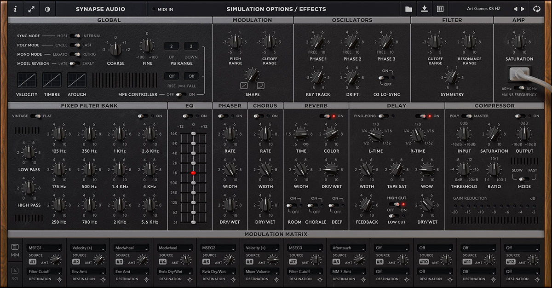Open slot #6 destination dropdown Mixer Volume

(261, 271)
